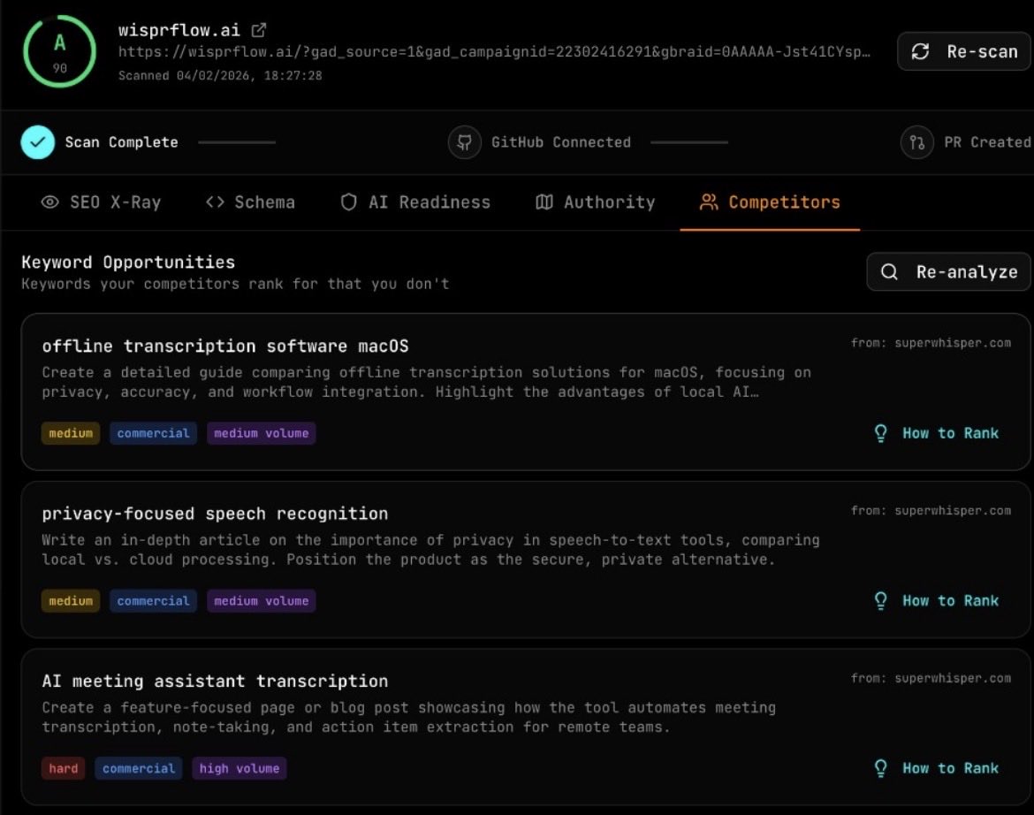Image resolution: width=1034 pixels, height=815 pixels.
Task: Click the Scan Complete checkmark icon
Action: (x=38, y=142)
